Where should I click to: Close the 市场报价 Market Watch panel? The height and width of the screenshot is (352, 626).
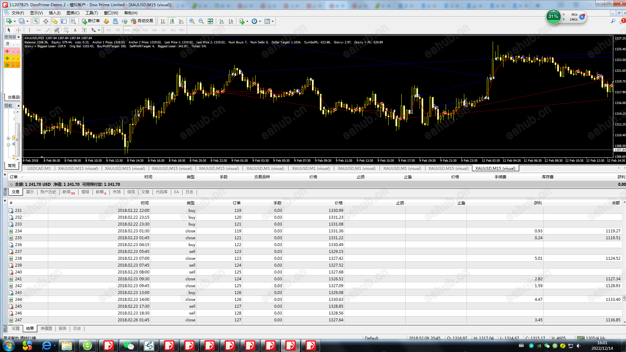[19, 37]
